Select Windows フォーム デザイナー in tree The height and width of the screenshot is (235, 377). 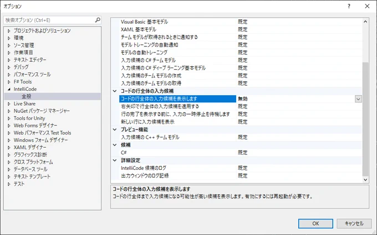40,140
